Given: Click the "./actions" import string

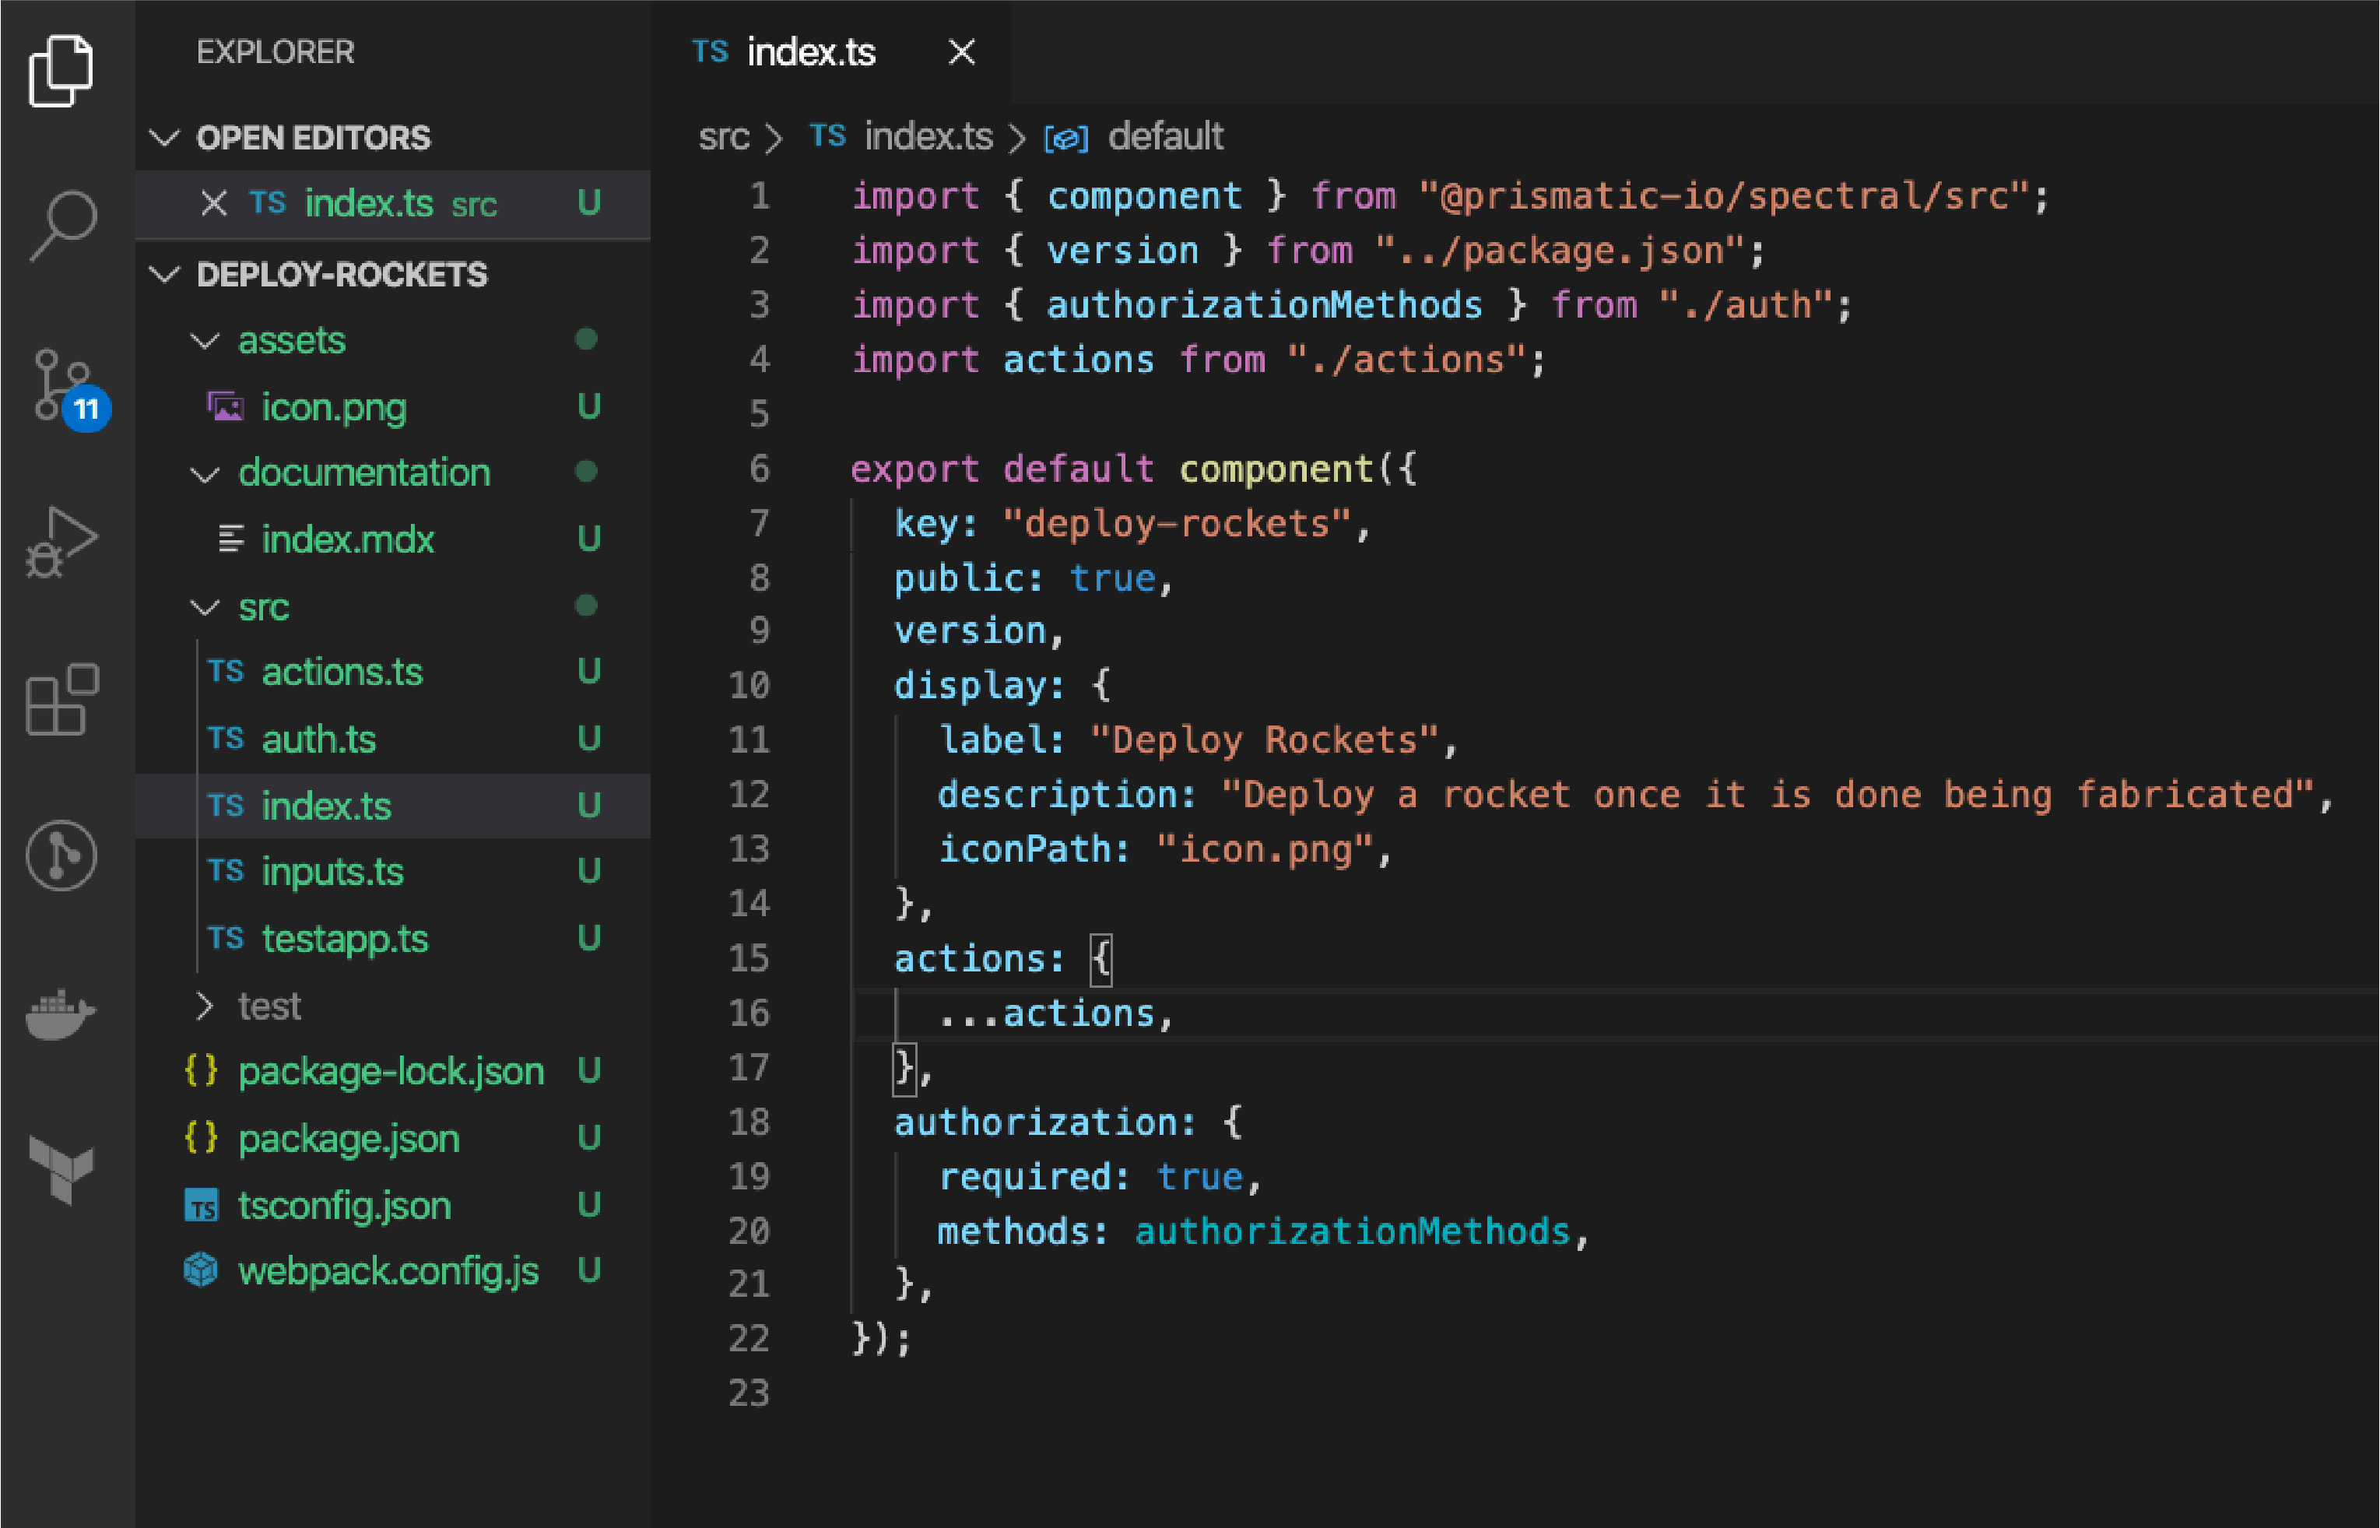Looking at the screenshot, I should [x=1407, y=360].
